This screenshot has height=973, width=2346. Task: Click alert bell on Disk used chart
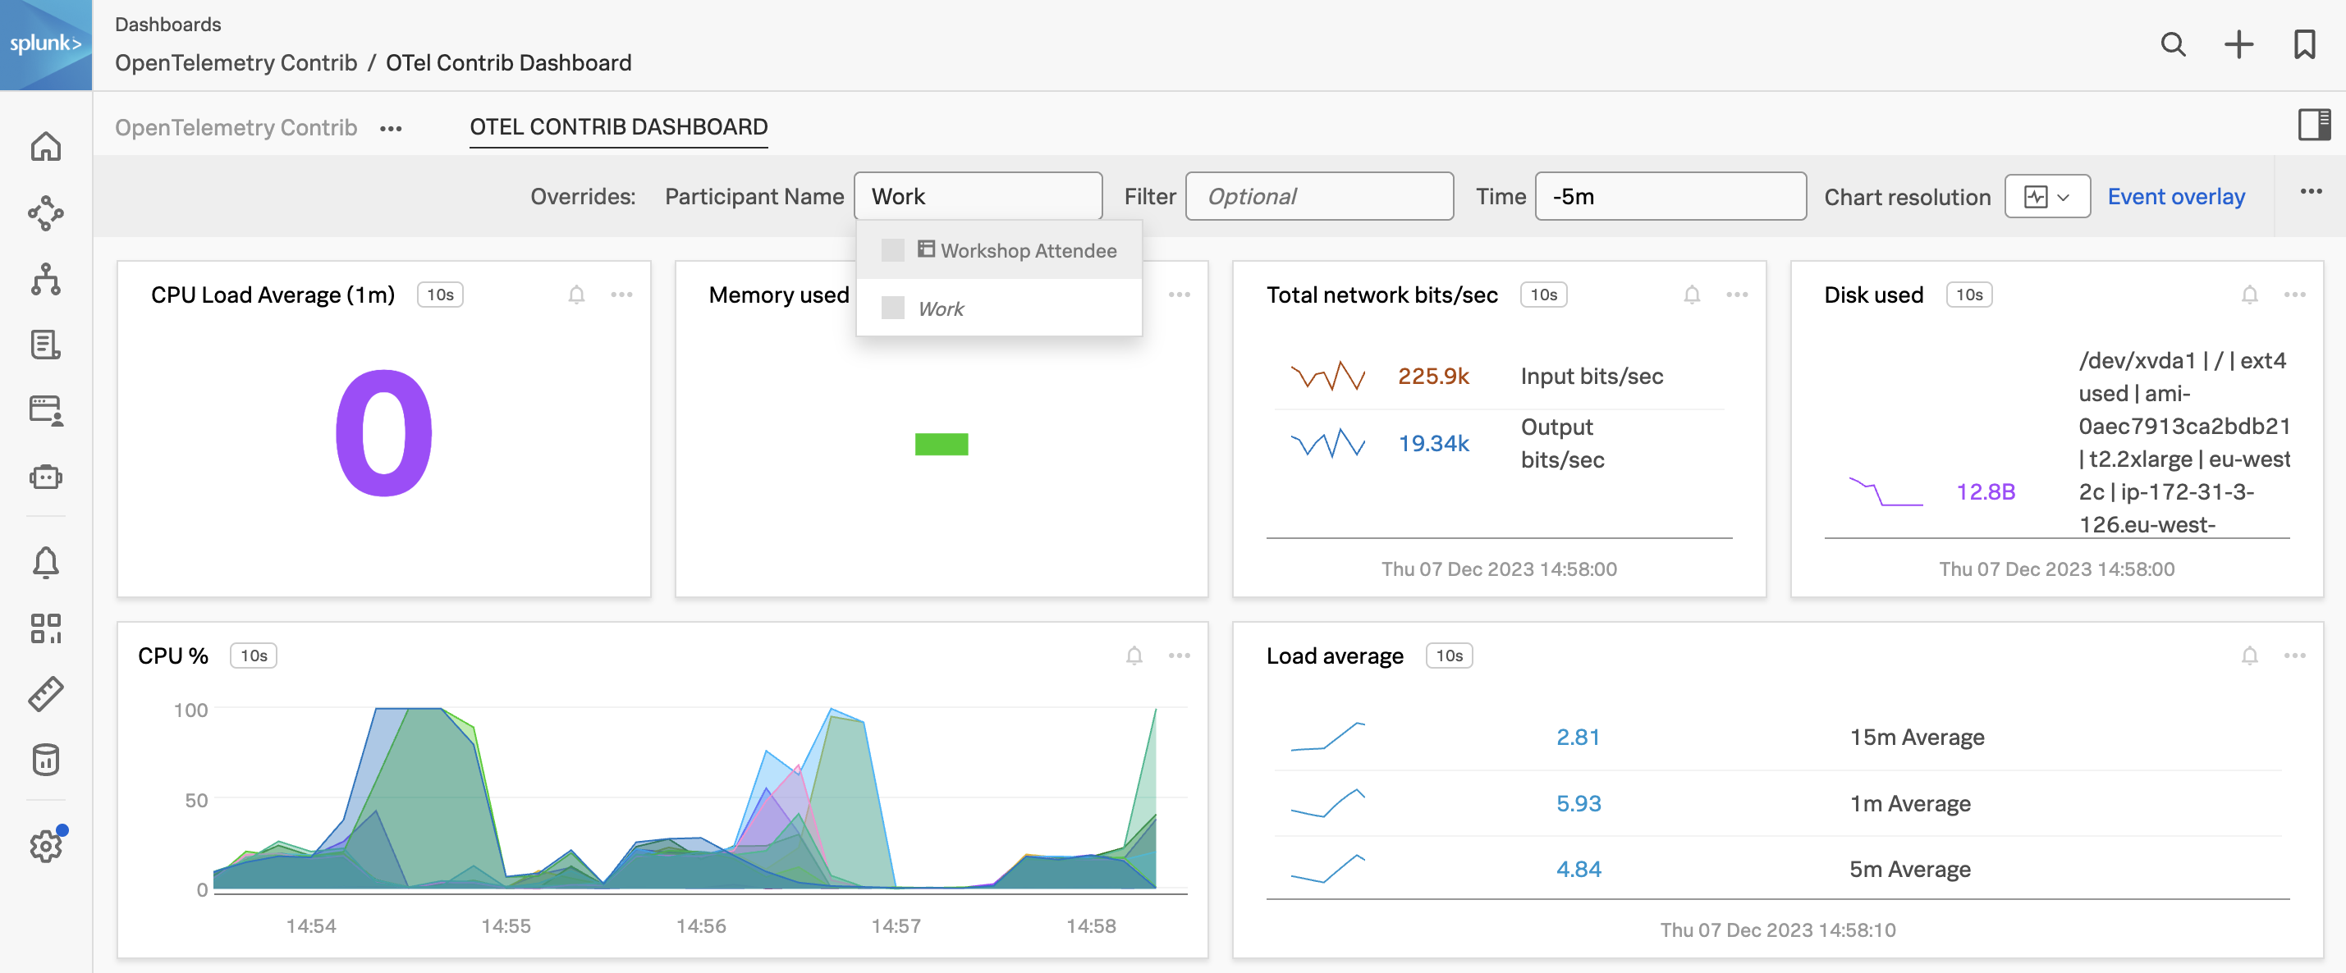point(2249,295)
